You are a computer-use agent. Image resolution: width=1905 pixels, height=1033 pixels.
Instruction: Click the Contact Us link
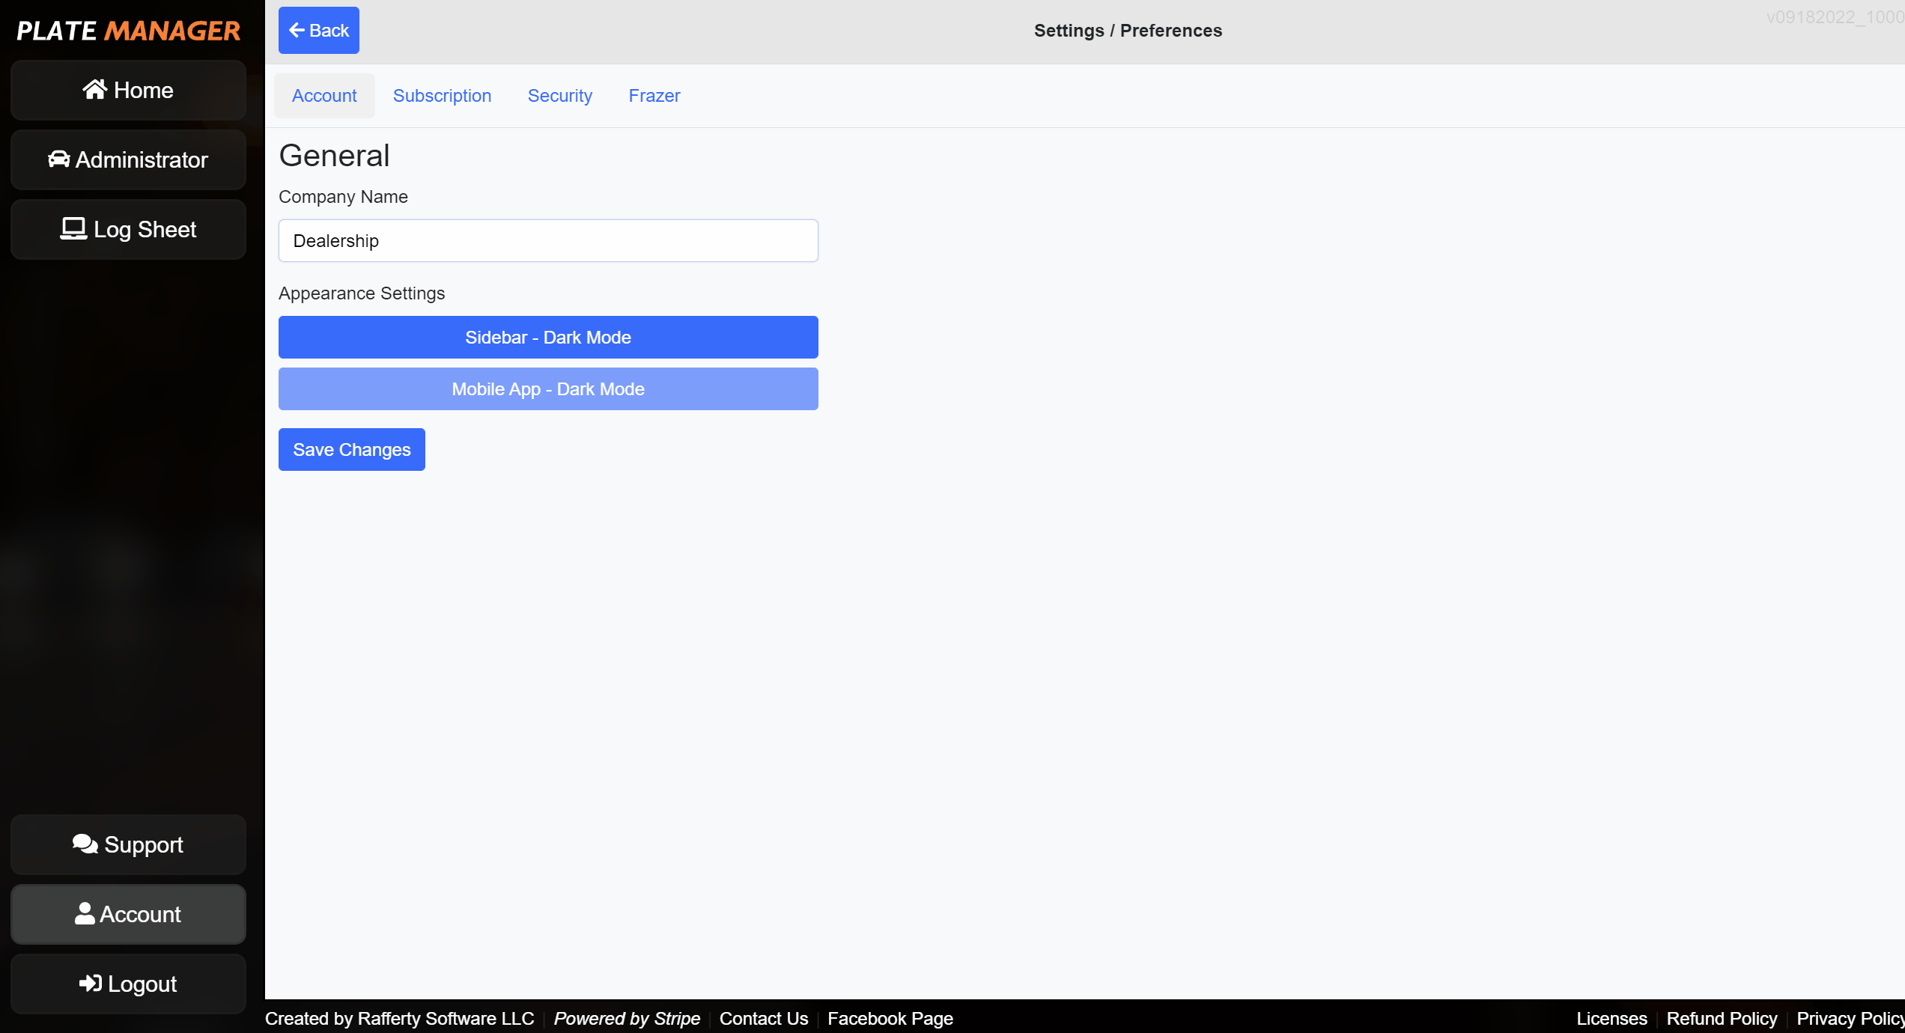764,1018
